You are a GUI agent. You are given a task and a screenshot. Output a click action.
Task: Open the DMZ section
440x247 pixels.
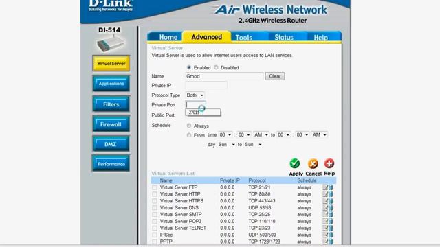[111, 144]
